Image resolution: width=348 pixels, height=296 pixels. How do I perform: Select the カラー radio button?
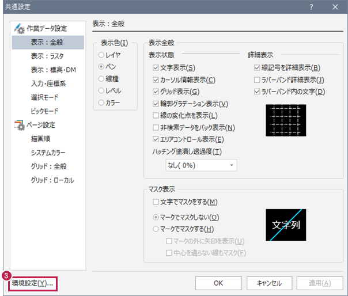[101, 103]
